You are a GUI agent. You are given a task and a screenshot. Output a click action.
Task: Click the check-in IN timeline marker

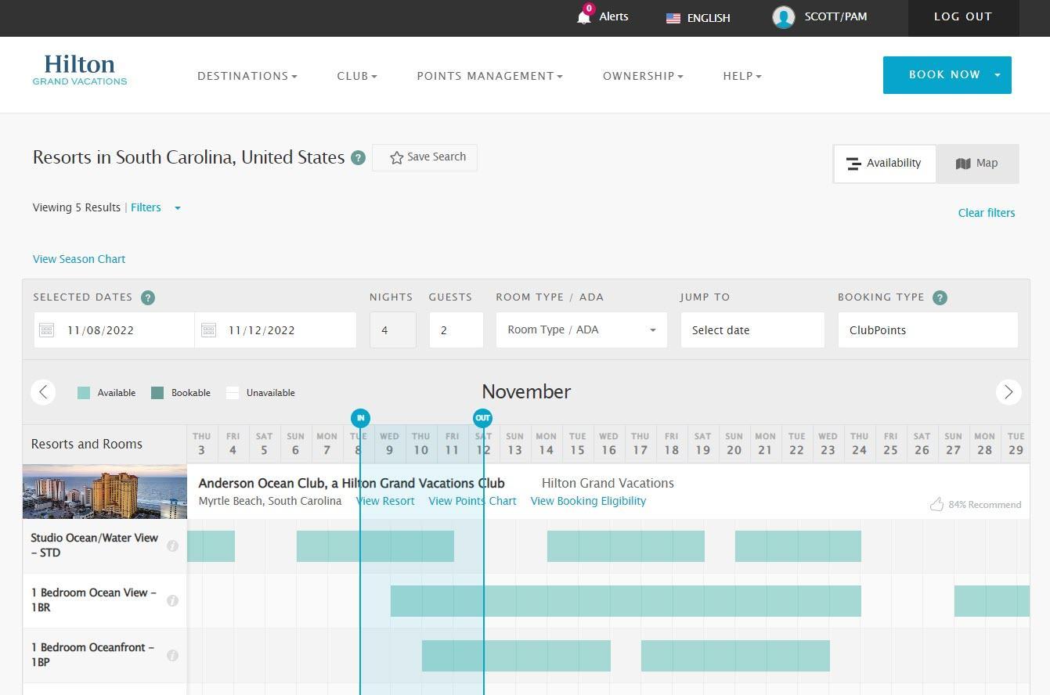click(x=360, y=418)
